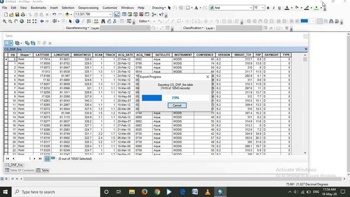Select the Identify tool with the blue 'i' icon
Screen dimensions: 350x197
point(77,21)
